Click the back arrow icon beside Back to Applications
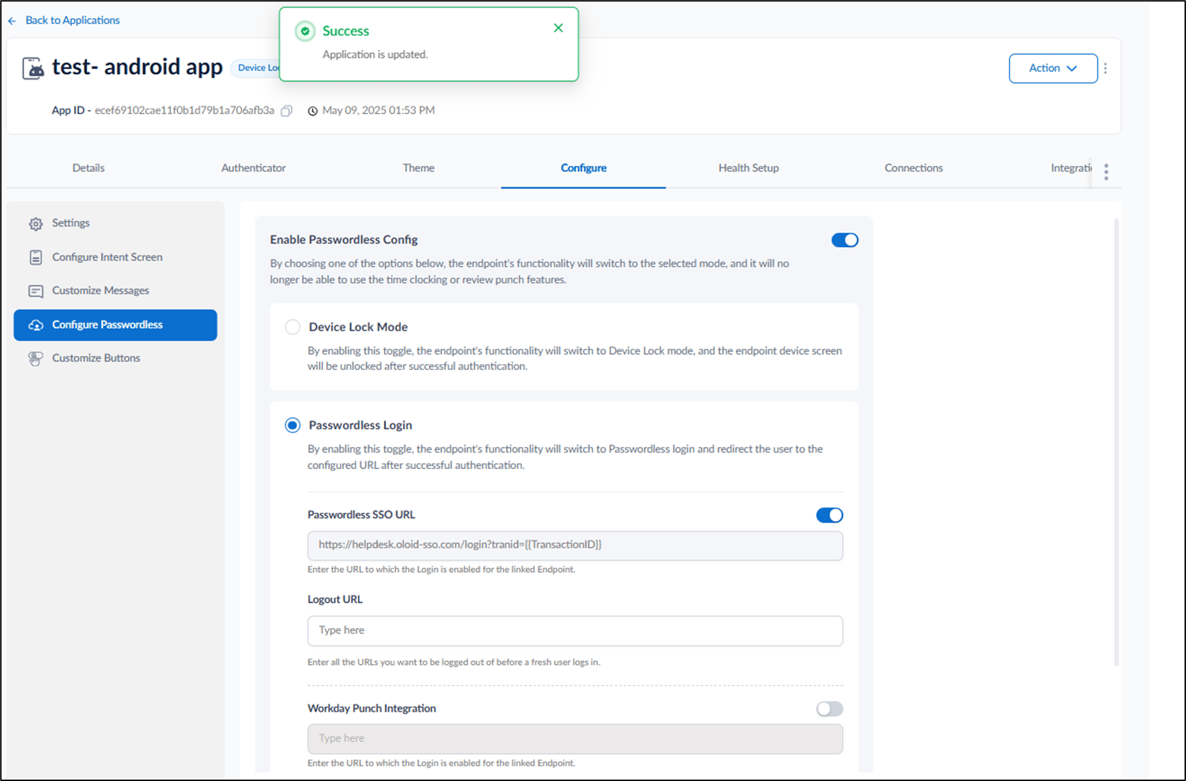This screenshot has height=781, width=1186. click(x=12, y=21)
